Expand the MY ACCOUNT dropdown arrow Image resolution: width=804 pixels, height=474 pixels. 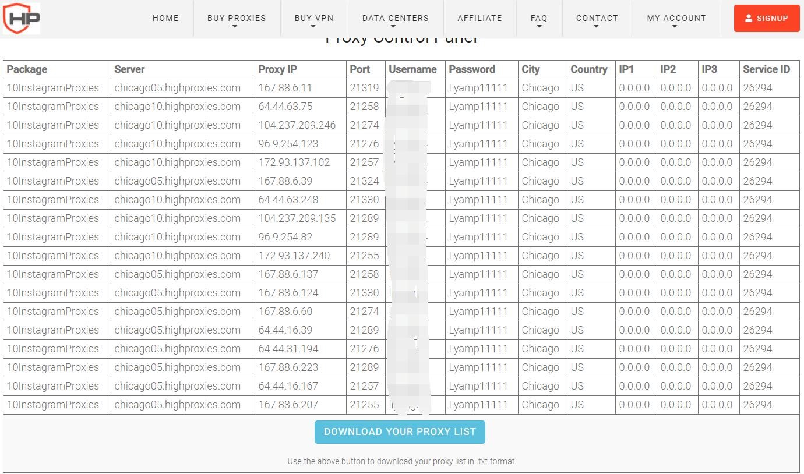pos(674,26)
